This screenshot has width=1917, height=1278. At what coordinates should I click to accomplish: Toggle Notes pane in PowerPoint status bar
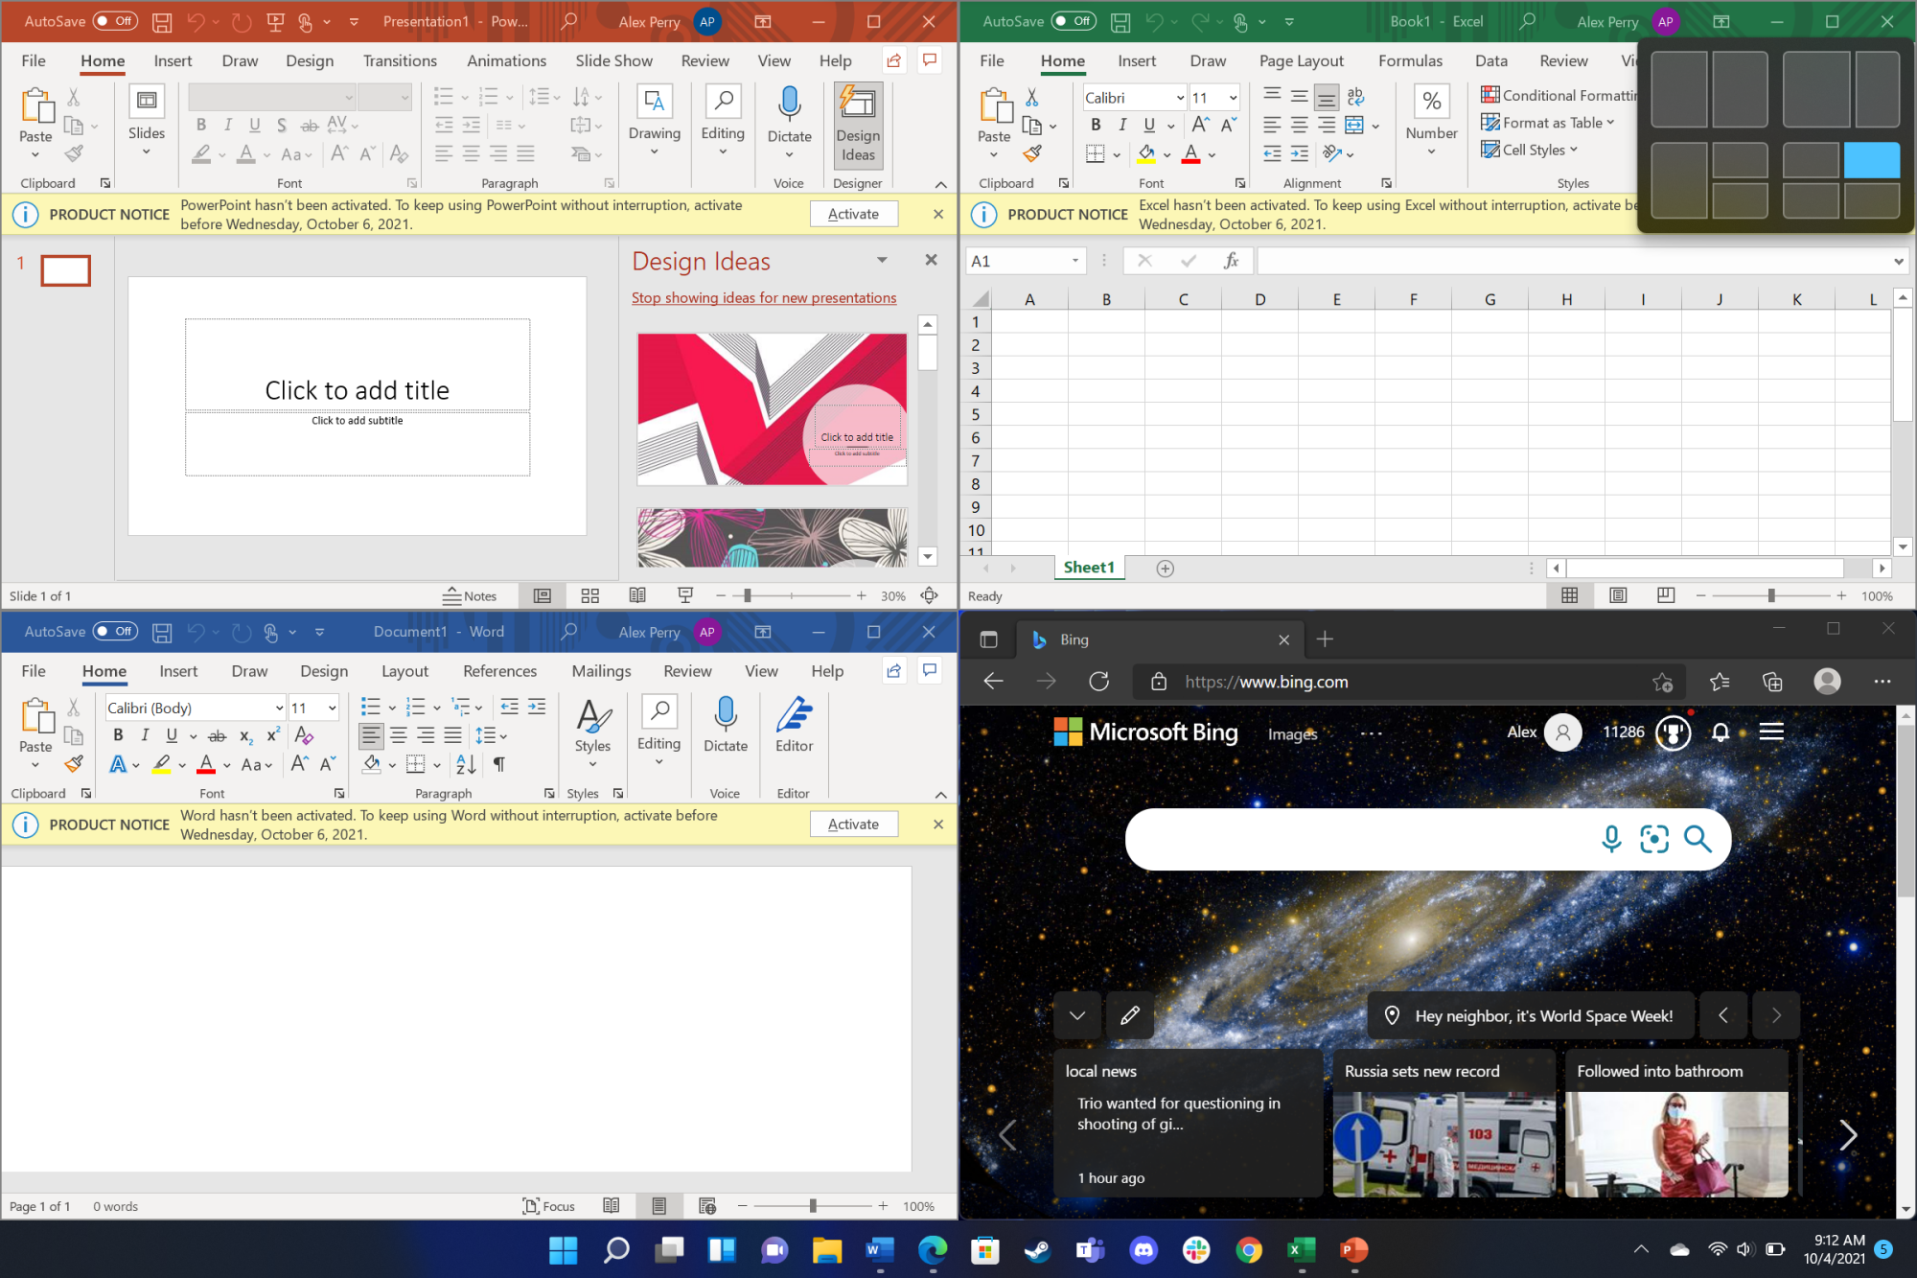(470, 595)
